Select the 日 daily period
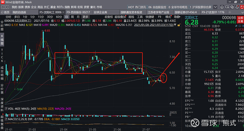This screenshot has width=244, height=131. (x=66, y=17)
